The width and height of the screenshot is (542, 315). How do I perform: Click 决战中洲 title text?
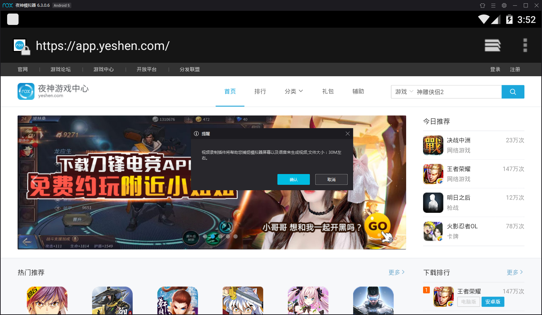[x=459, y=140]
